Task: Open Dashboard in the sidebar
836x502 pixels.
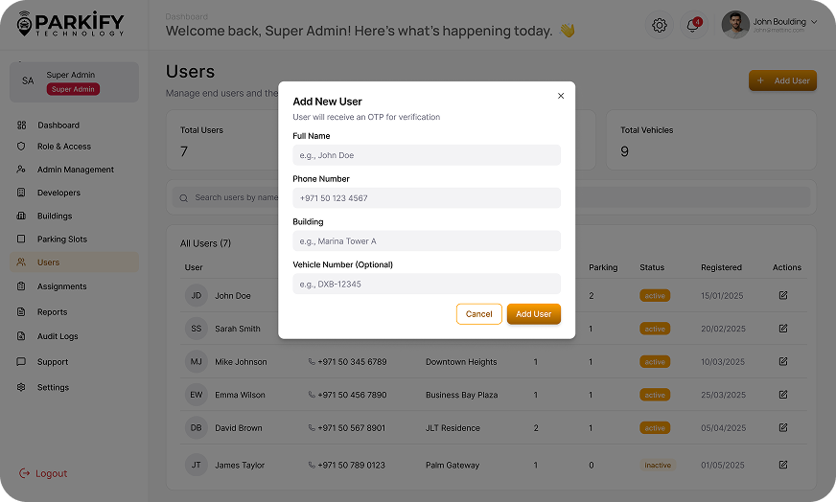Action: [58, 125]
